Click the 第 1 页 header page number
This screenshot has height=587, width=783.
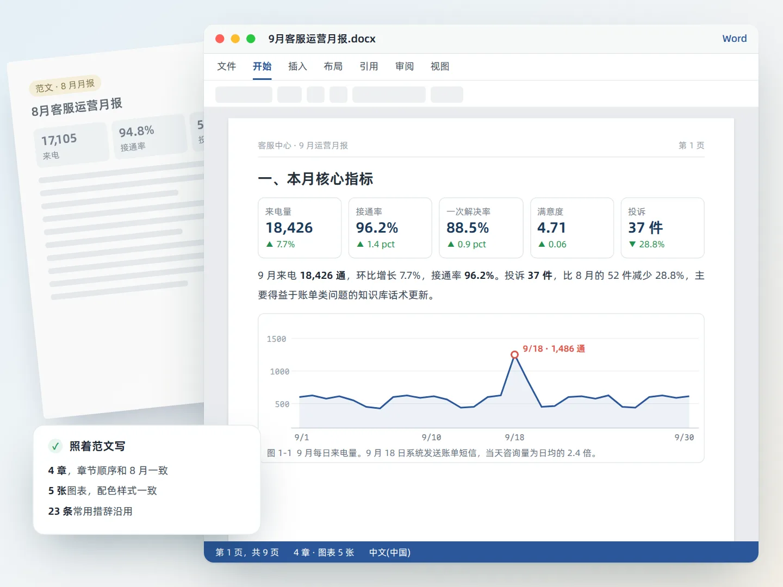691,145
